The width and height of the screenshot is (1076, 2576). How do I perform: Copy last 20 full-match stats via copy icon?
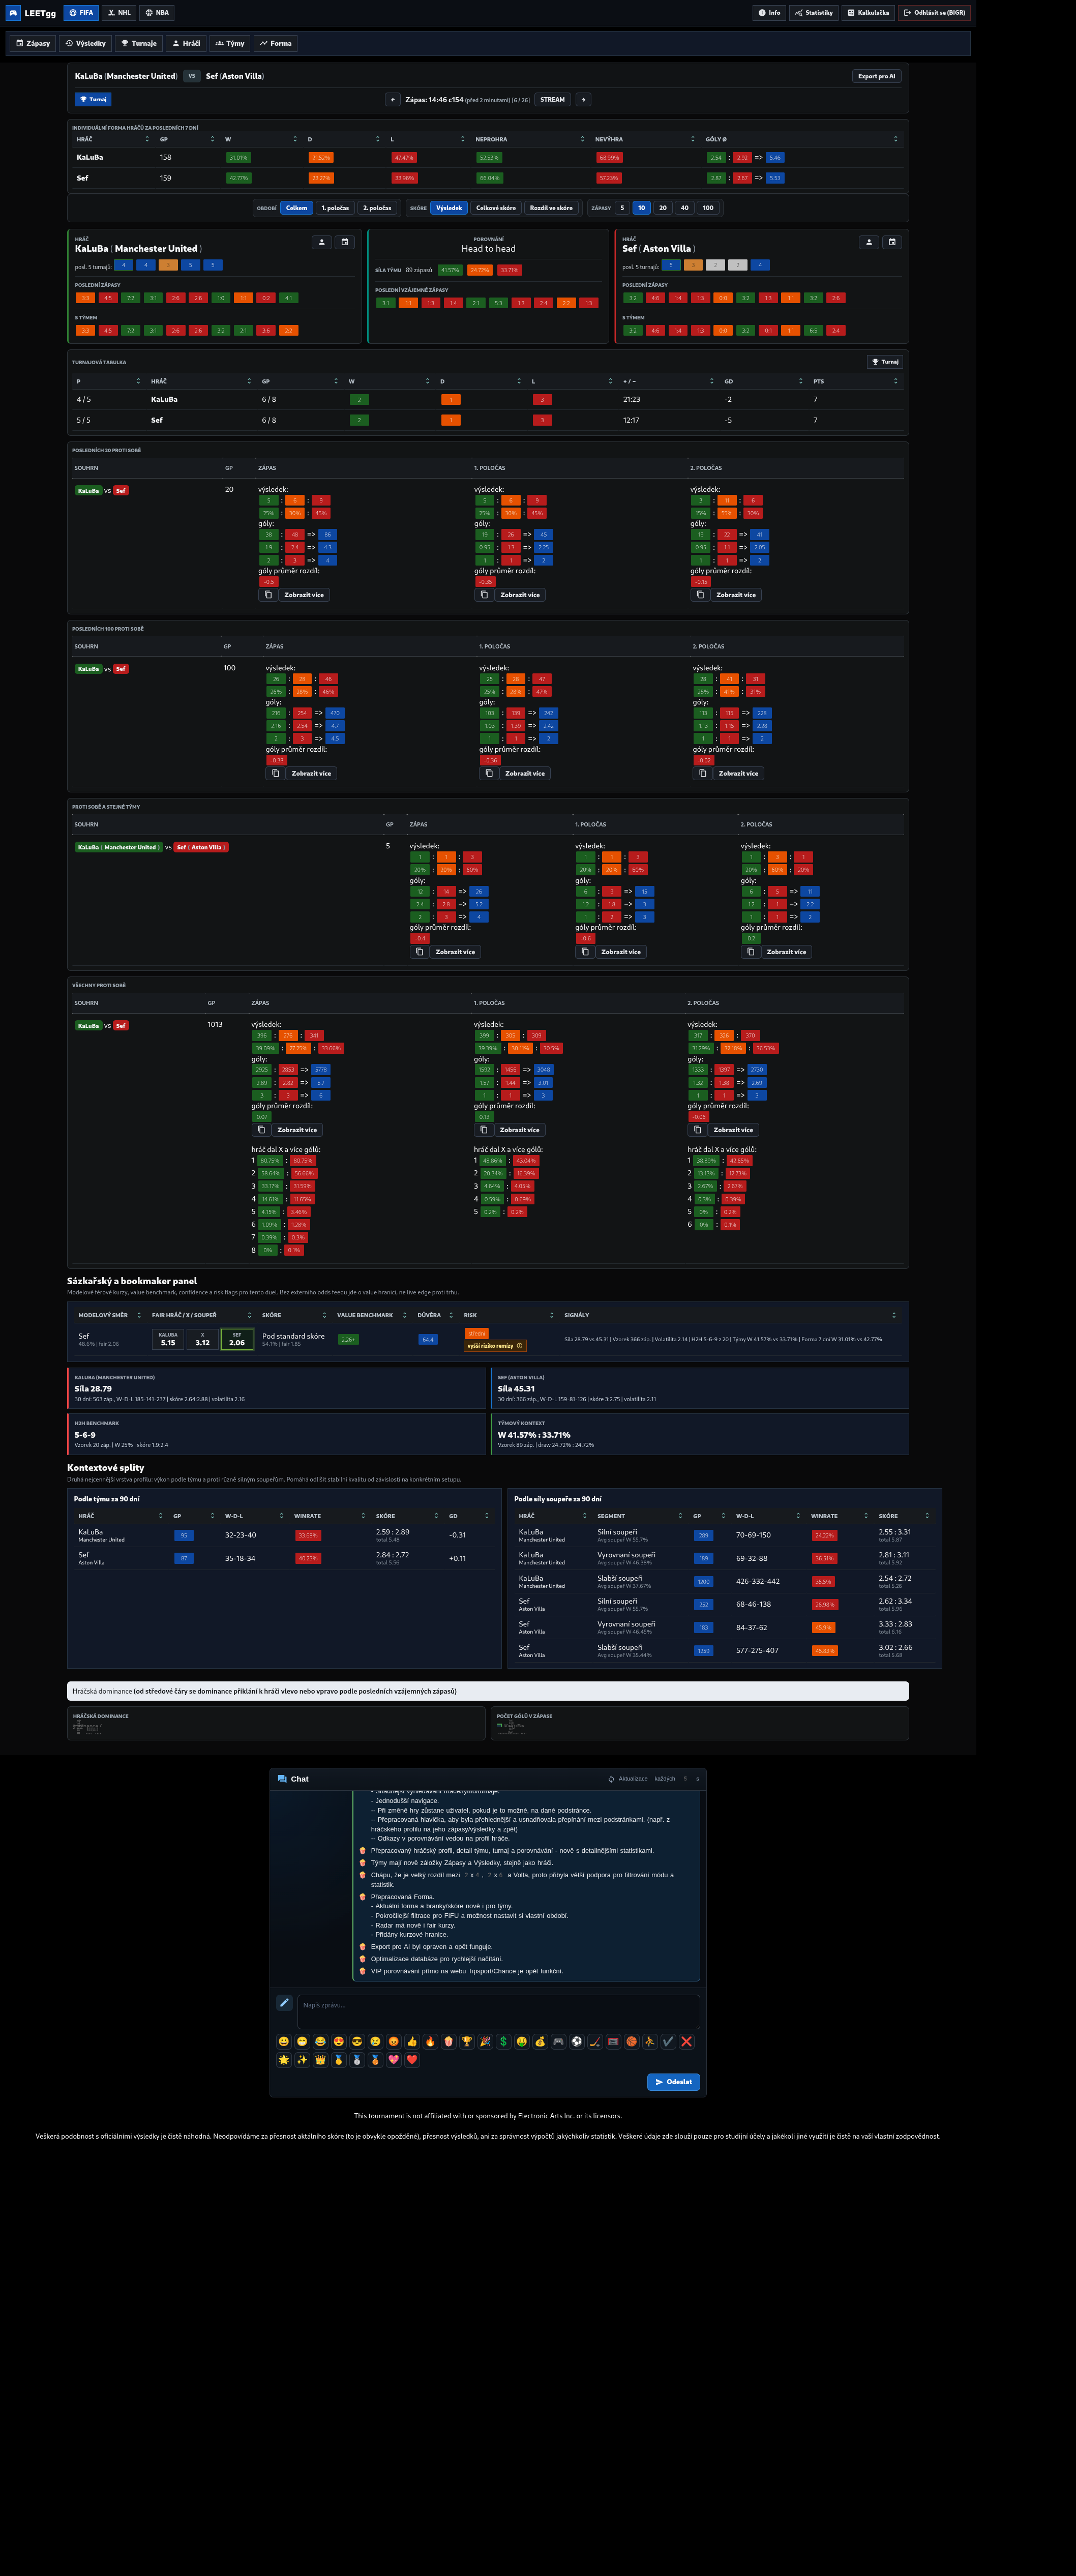267,595
